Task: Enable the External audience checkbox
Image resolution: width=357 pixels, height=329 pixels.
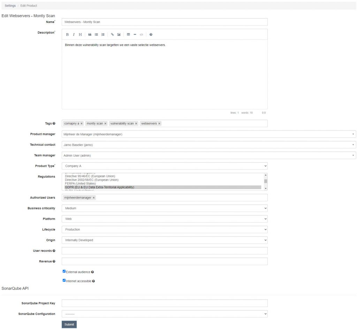Action: point(64,271)
